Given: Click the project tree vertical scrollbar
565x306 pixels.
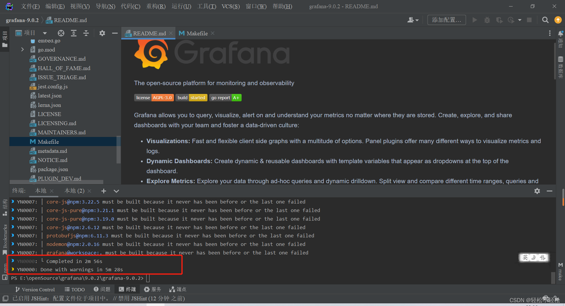Looking at the screenshot, I should (119, 150).
